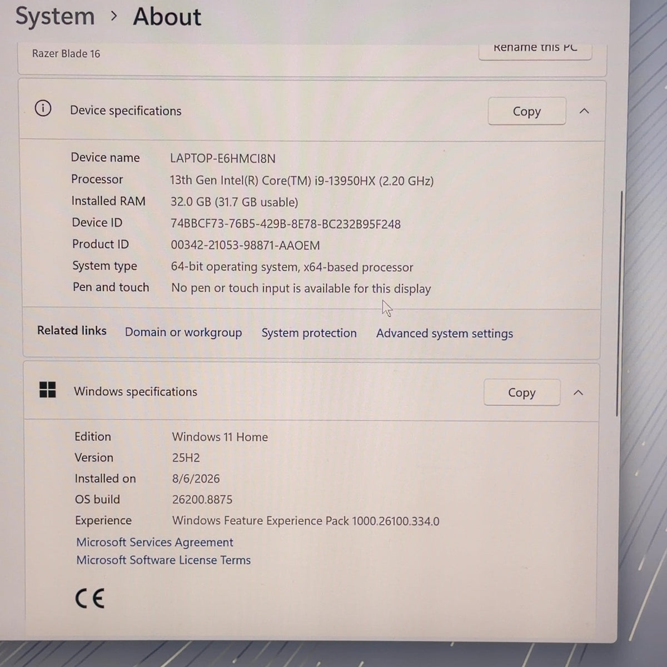Select the 32.0 GB installed RAM value
Screen dimensions: 667x667
[234, 202]
